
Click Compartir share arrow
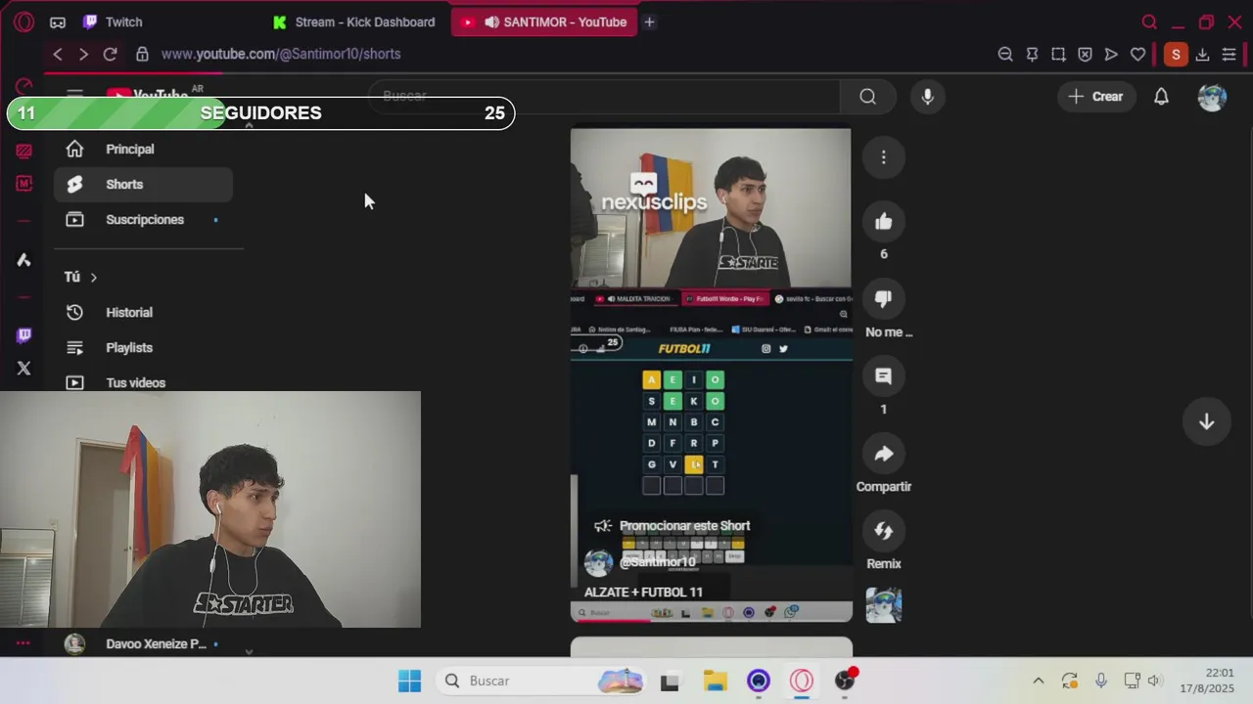(x=883, y=454)
